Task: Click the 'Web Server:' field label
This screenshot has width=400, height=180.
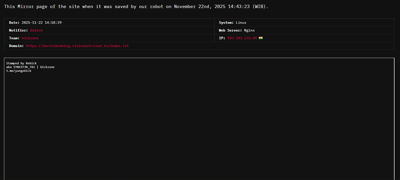Action: point(230,30)
